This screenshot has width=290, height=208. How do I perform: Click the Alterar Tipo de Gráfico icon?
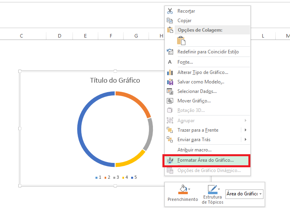point(170,72)
